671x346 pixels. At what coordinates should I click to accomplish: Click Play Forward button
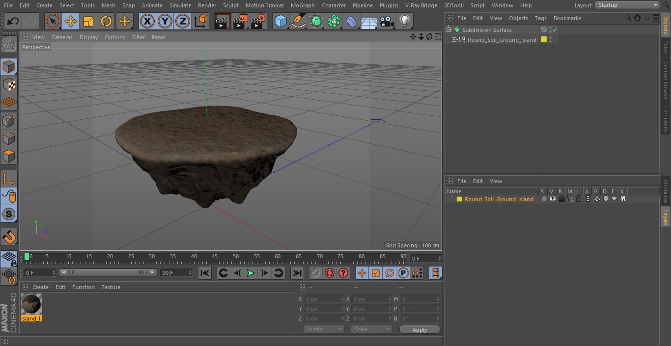(251, 273)
